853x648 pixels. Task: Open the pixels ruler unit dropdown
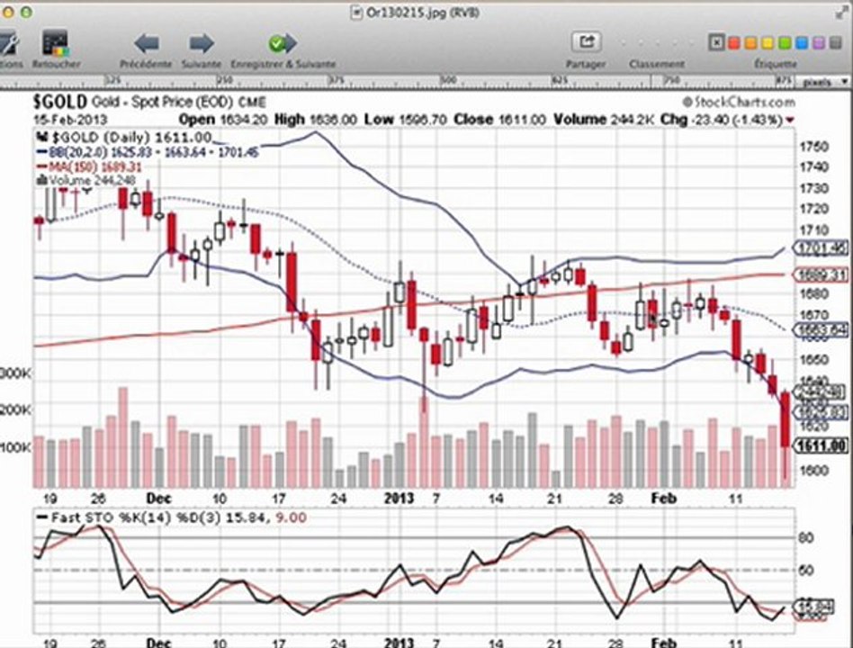pos(824,82)
